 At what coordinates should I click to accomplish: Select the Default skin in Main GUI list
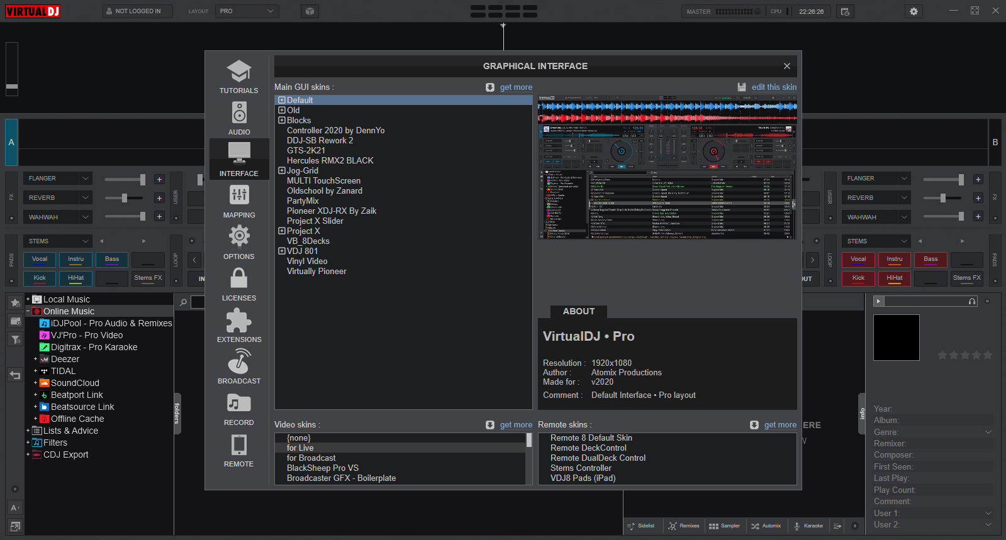(403, 101)
